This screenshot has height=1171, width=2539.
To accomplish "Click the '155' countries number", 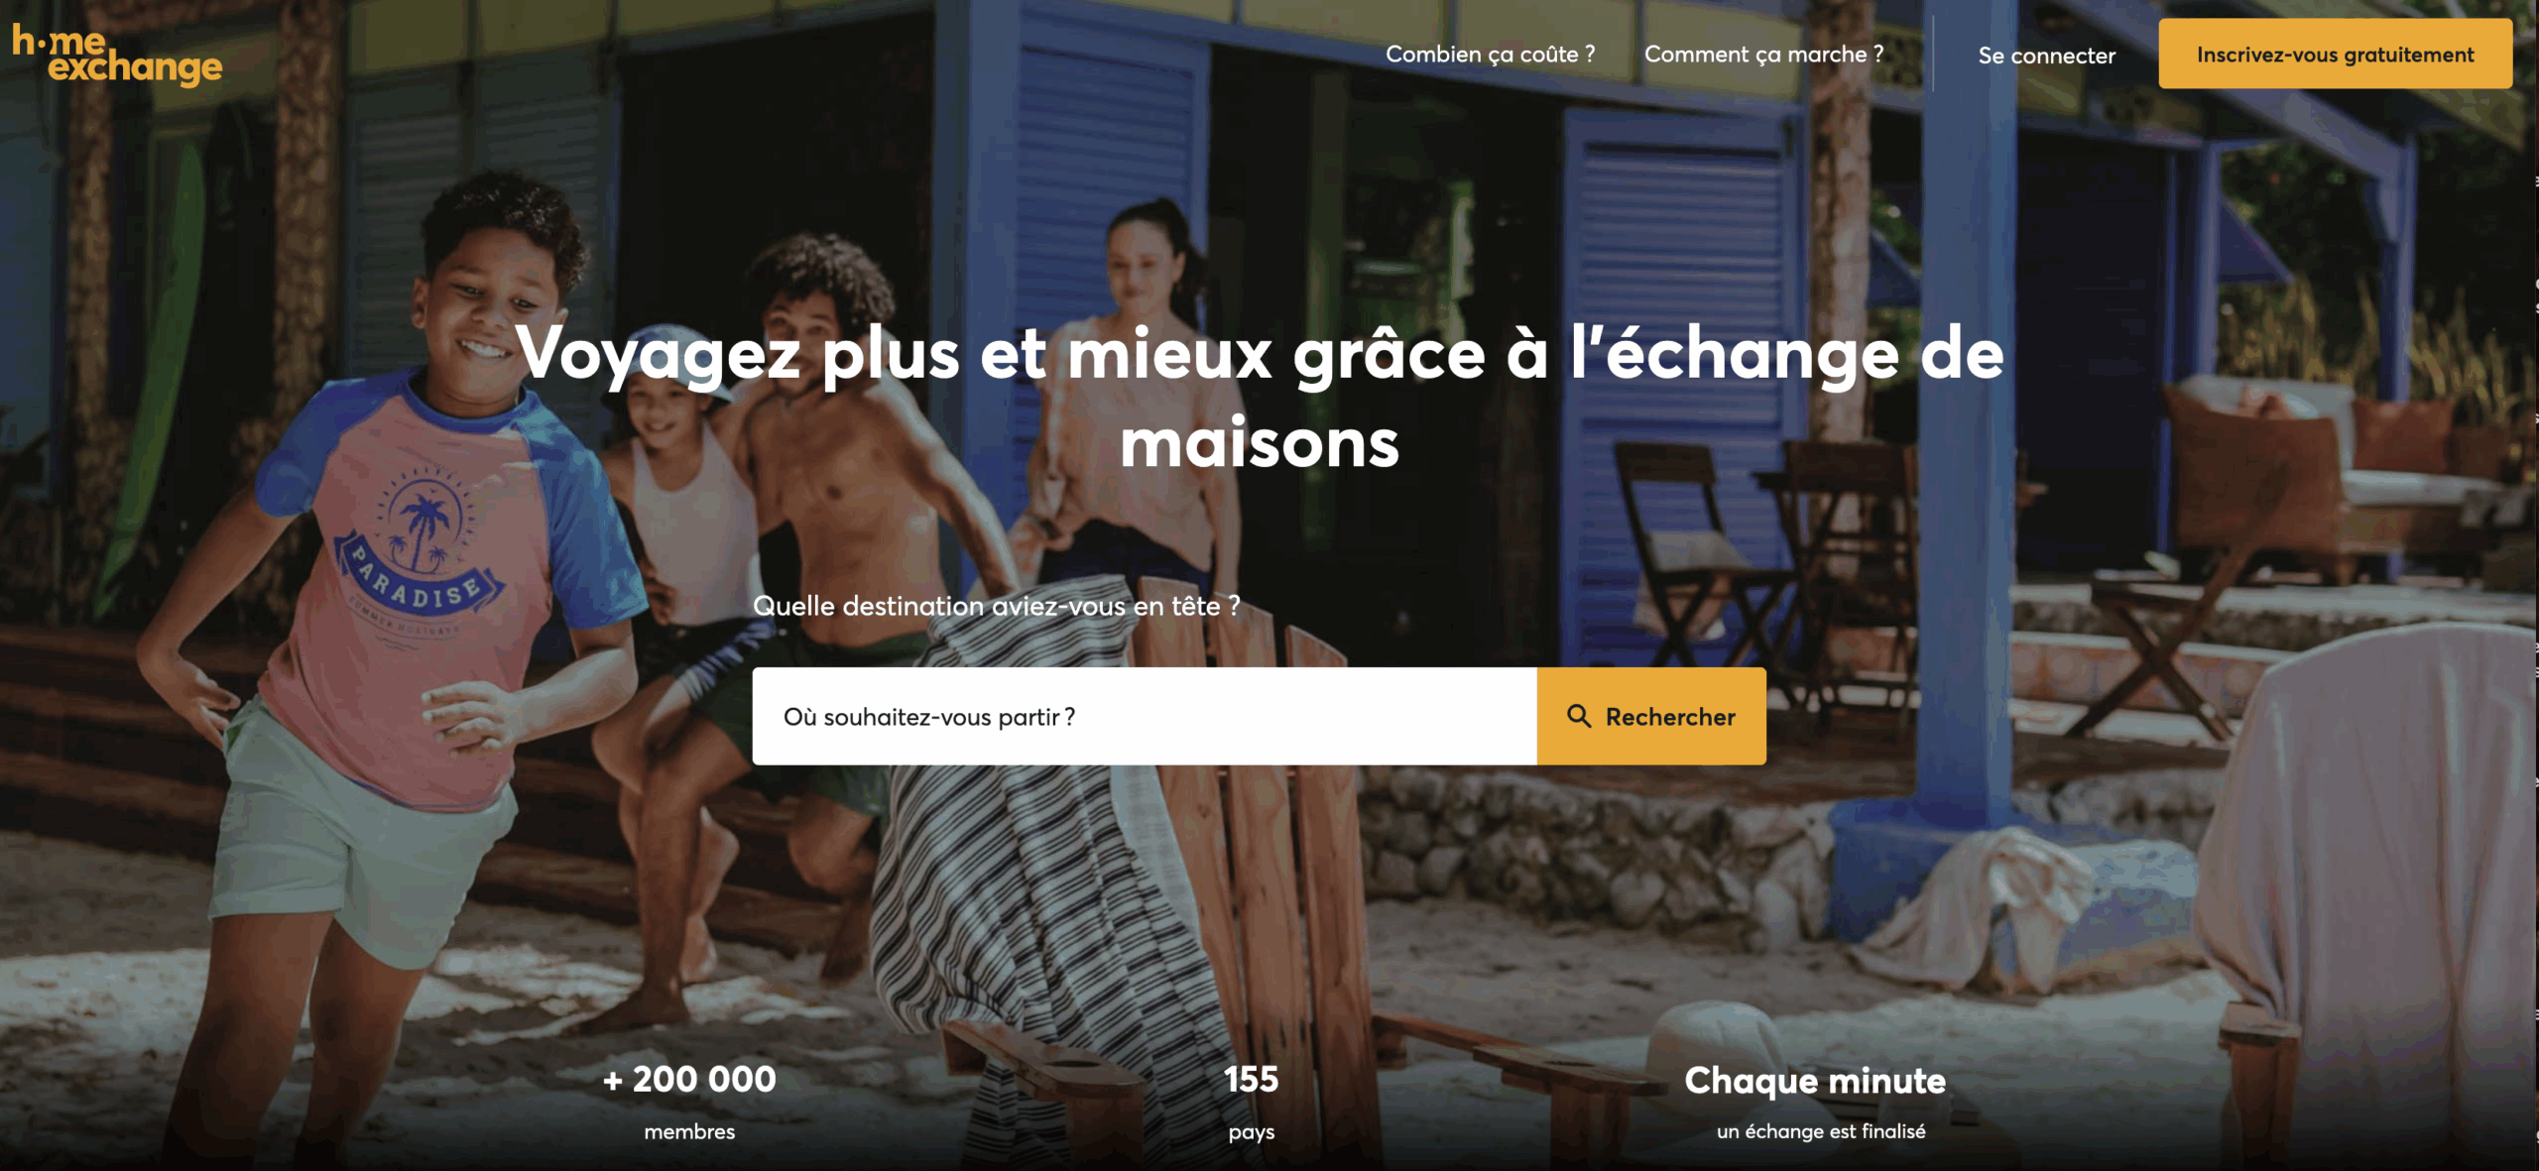I will [1252, 1080].
